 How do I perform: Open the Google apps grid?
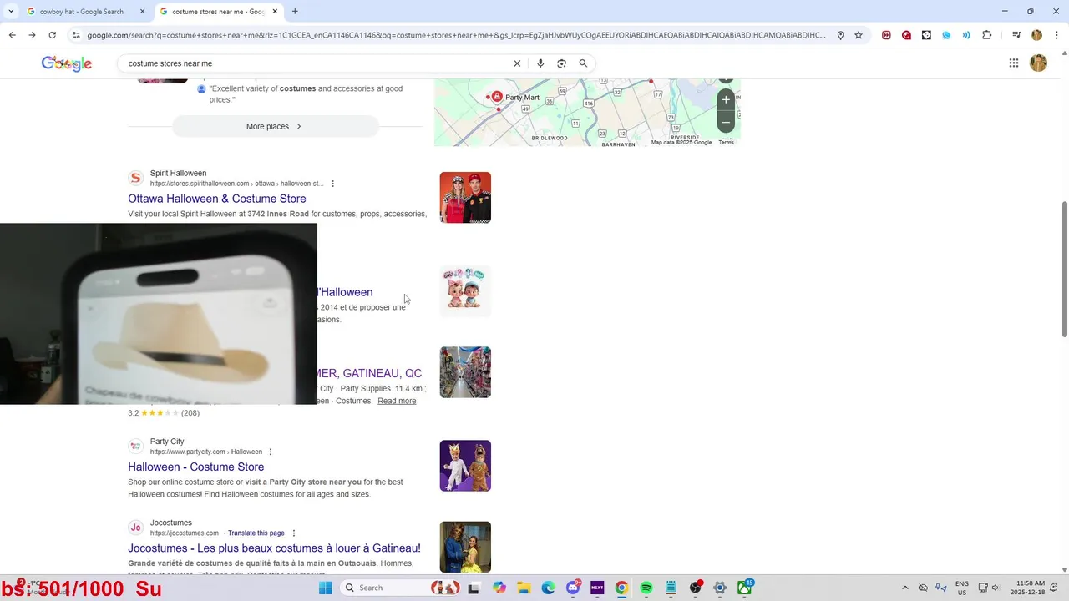click(1014, 63)
